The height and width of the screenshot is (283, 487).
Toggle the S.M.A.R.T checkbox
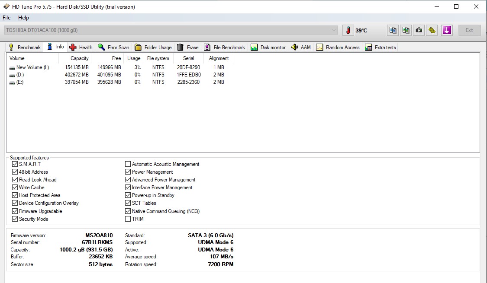[15, 164]
